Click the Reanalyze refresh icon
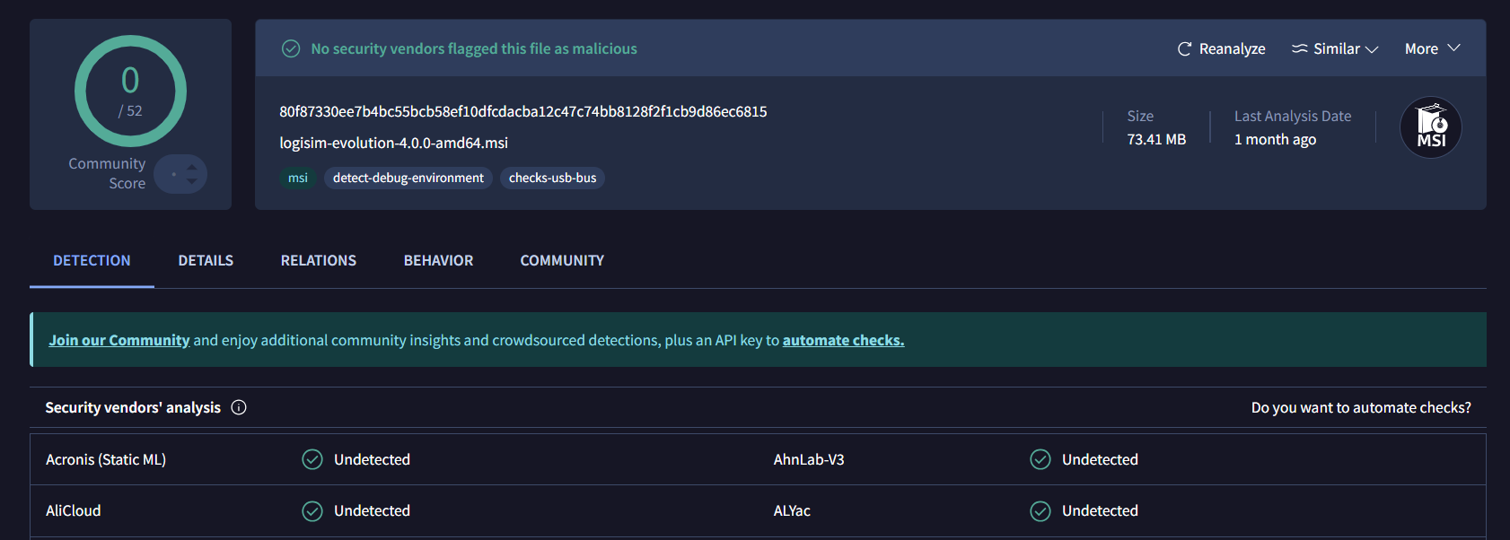The width and height of the screenshot is (1510, 540). pos(1184,48)
